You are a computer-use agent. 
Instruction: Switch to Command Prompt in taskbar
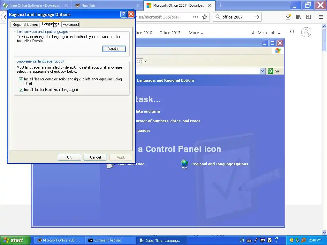pos(110,240)
